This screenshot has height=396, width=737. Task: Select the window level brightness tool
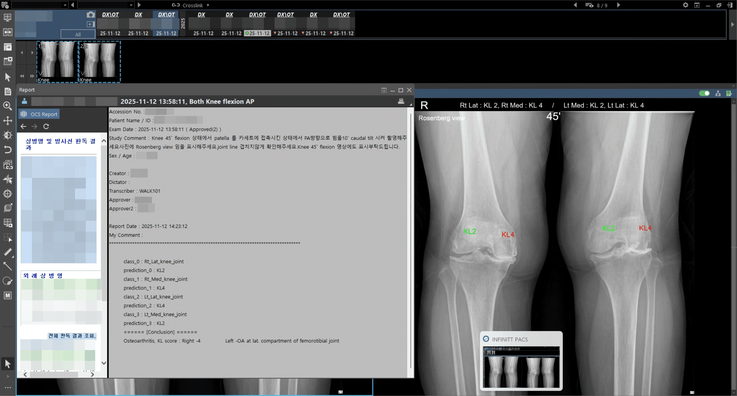click(x=8, y=135)
